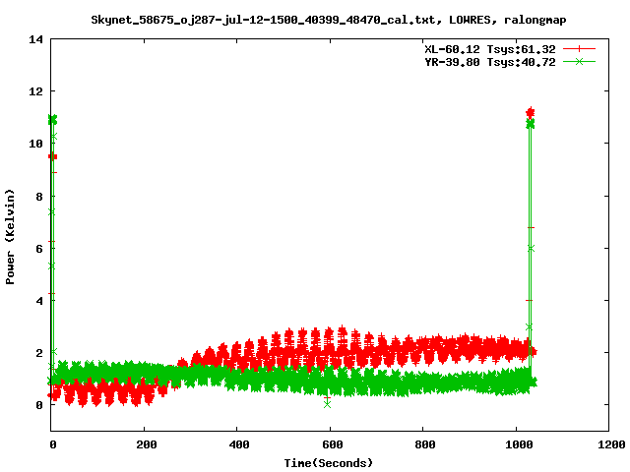Click the x-axis tick label 400
This screenshot has height=472, width=630.
pos(239,444)
